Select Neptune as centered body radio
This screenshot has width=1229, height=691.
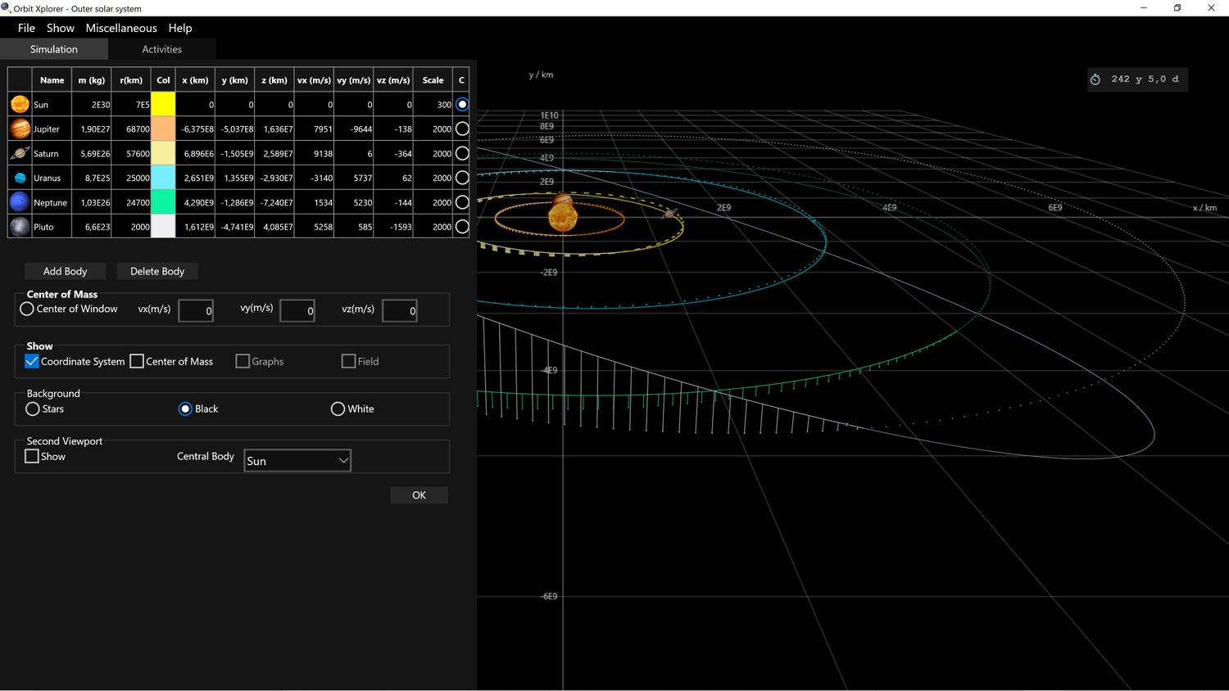coord(462,202)
